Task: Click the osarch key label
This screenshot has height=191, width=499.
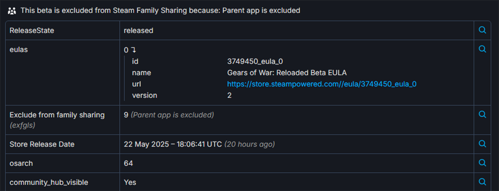Action: coord(21,163)
